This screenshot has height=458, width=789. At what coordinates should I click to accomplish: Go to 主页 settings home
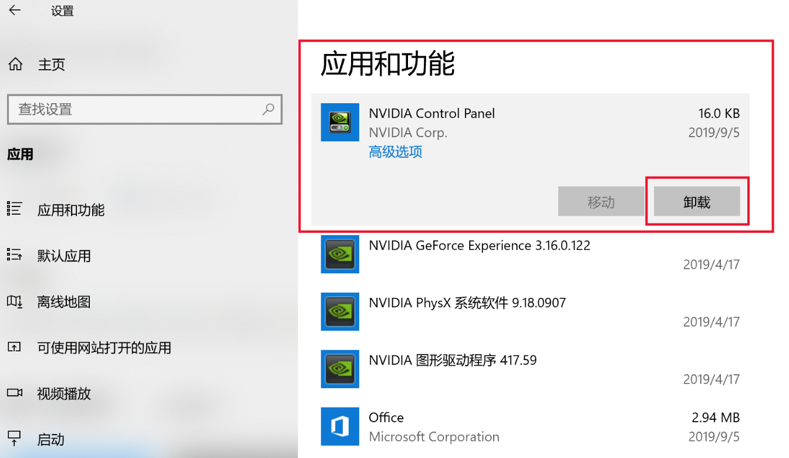pyautogui.click(x=52, y=65)
